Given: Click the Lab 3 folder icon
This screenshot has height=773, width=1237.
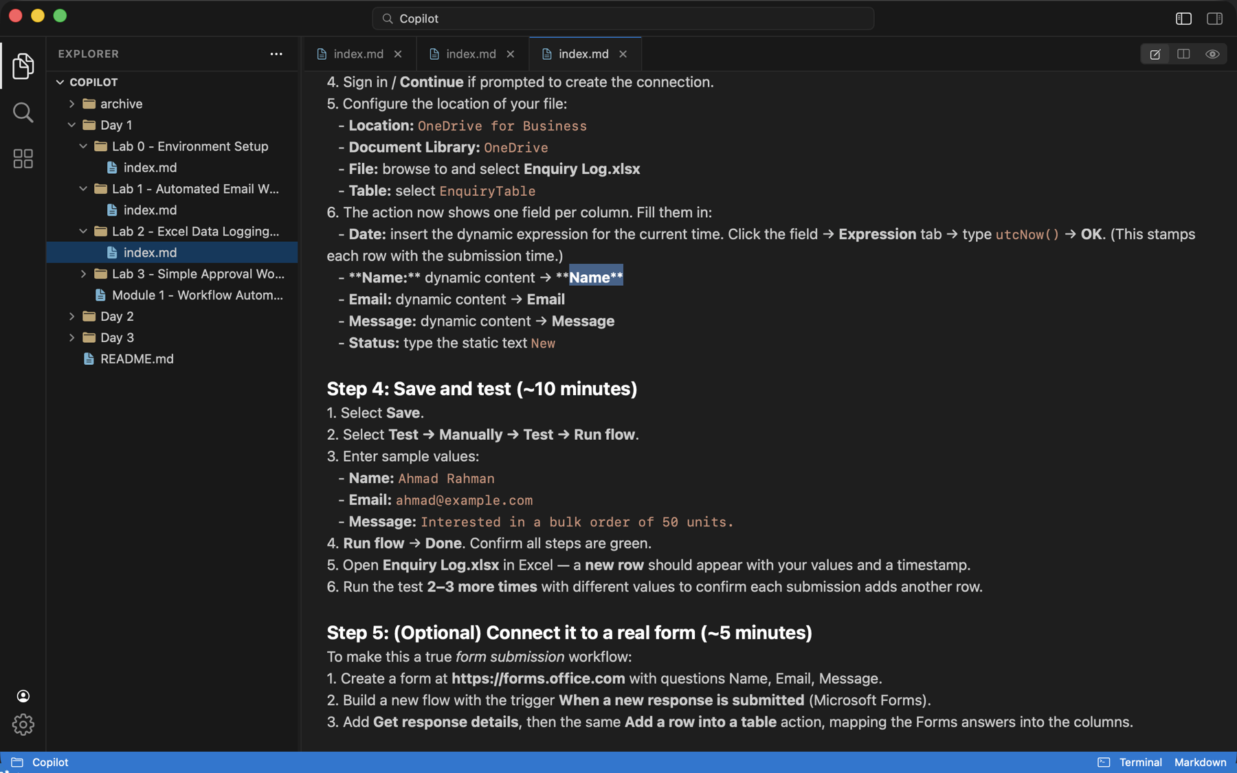Looking at the screenshot, I should coord(101,274).
